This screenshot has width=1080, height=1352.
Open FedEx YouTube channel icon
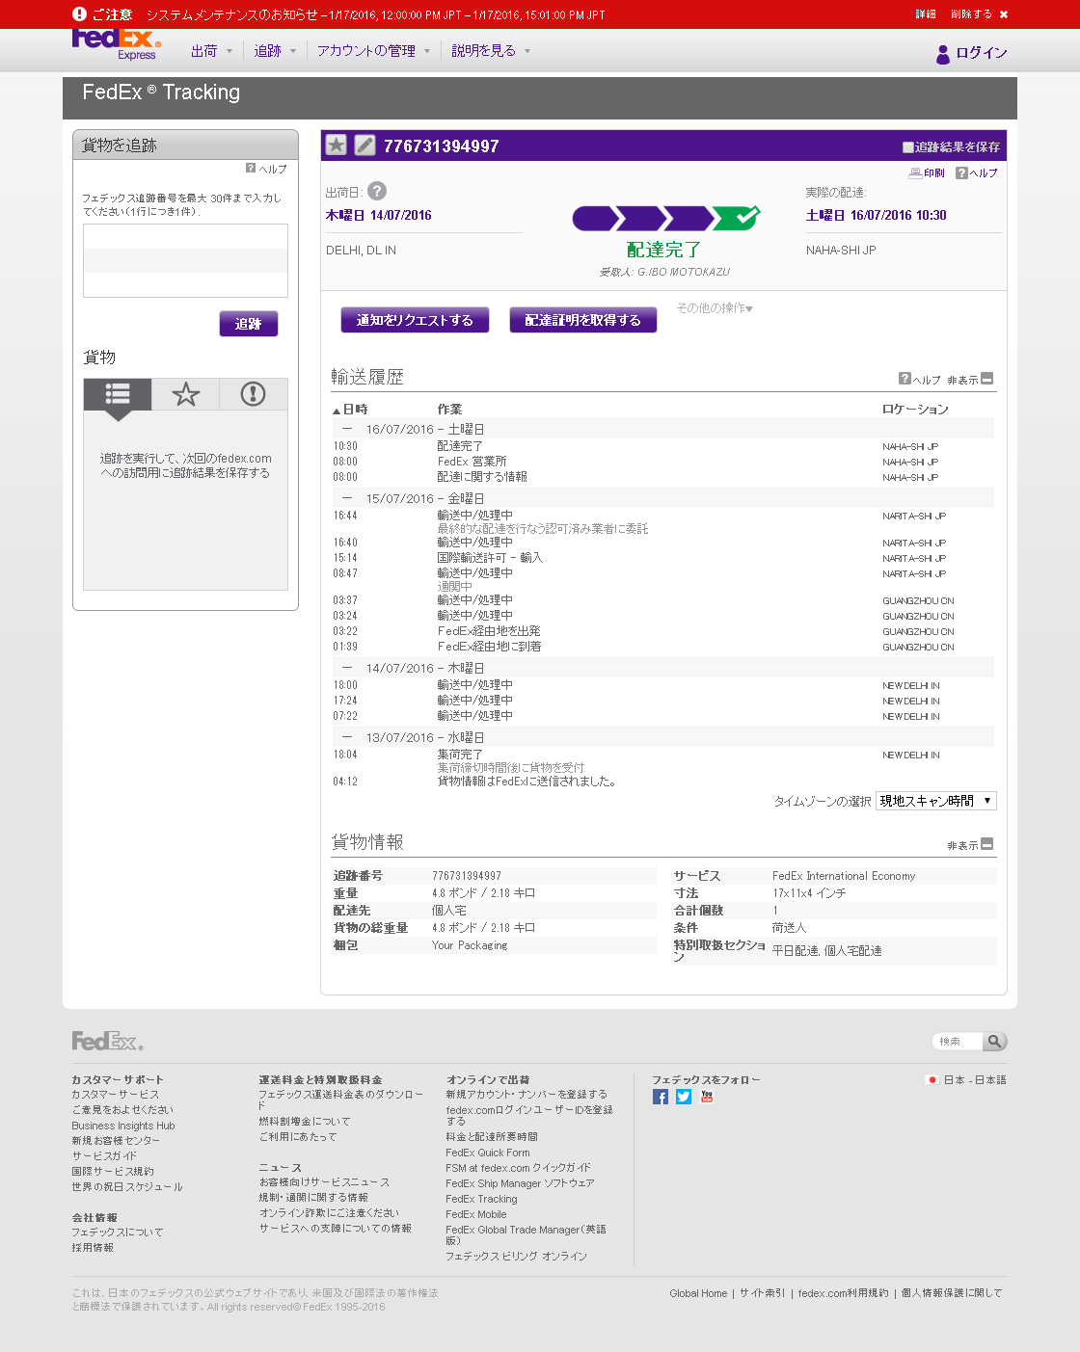(707, 1097)
